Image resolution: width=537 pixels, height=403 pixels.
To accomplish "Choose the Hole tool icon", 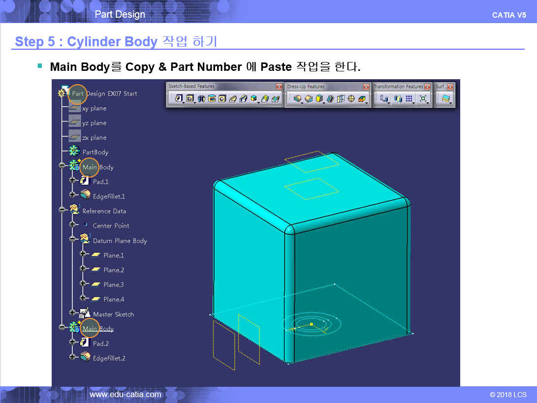I will pyautogui.click(x=222, y=99).
